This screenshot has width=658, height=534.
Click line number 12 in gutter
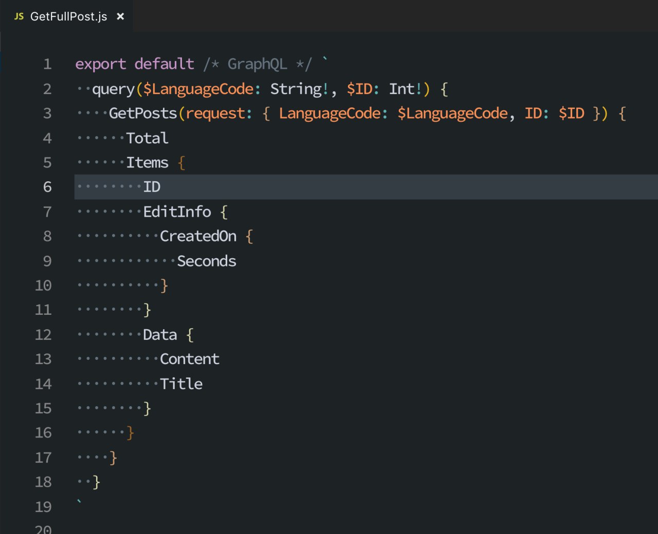[x=43, y=335]
